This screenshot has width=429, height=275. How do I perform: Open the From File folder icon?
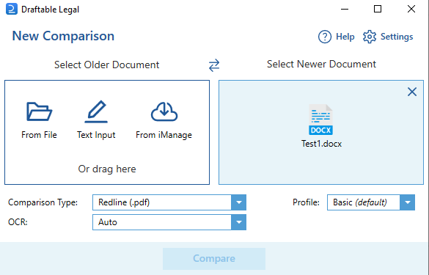pos(39,111)
